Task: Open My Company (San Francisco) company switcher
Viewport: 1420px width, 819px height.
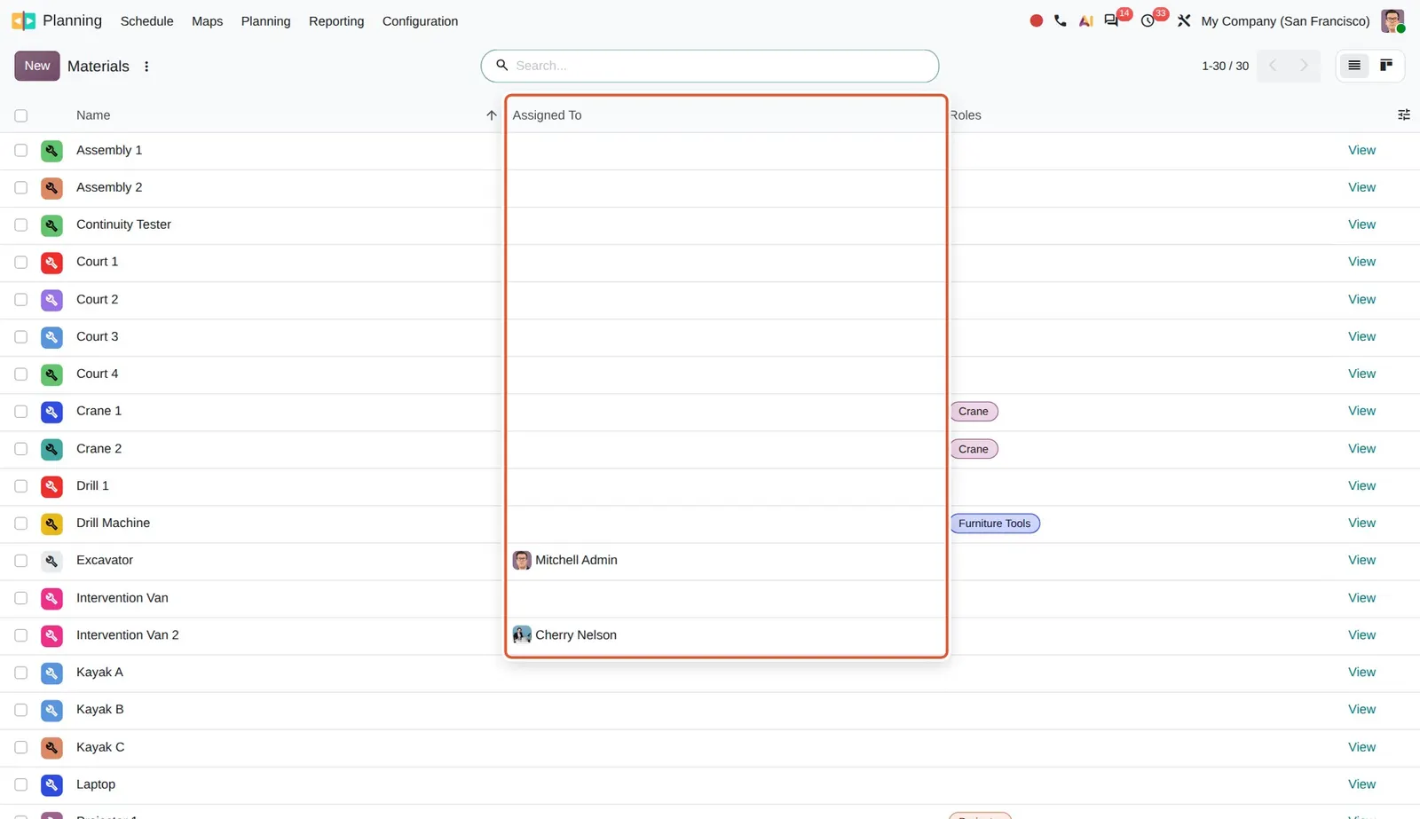Action: click(1285, 21)
